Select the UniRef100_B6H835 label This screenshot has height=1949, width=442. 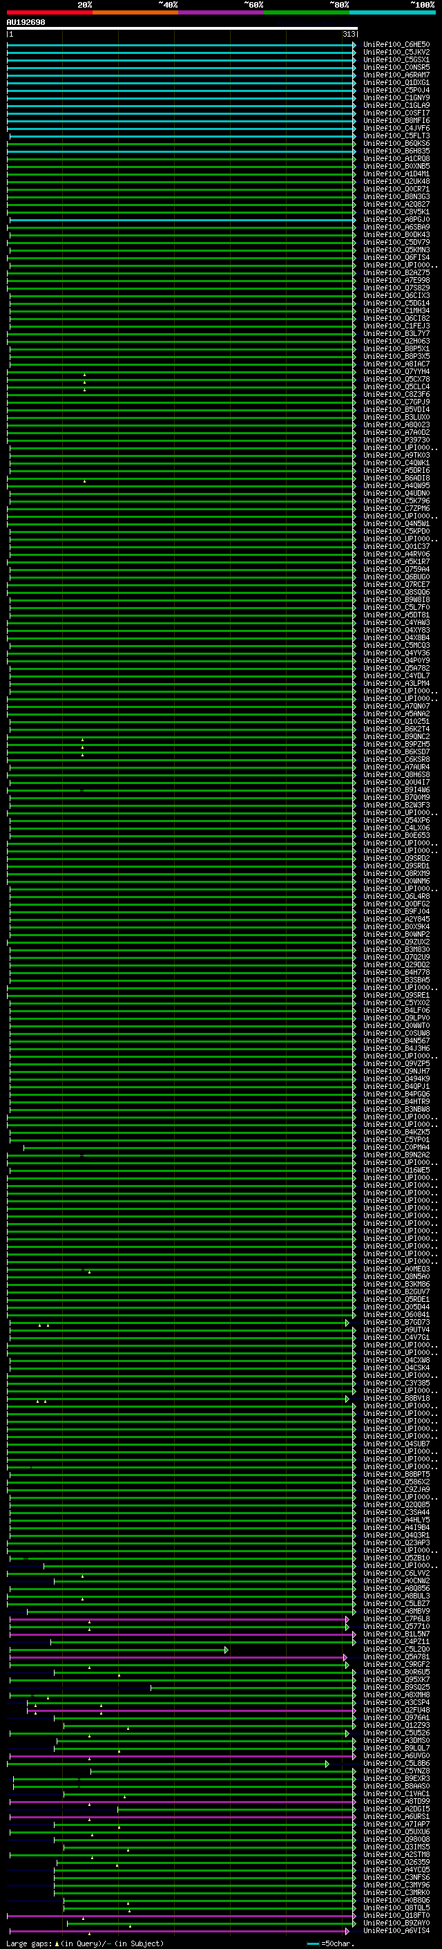pyautogui.click(x=396, y=151)
